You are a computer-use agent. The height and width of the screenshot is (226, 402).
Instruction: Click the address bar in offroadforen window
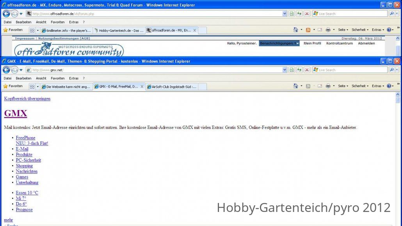tap(157, 14)
